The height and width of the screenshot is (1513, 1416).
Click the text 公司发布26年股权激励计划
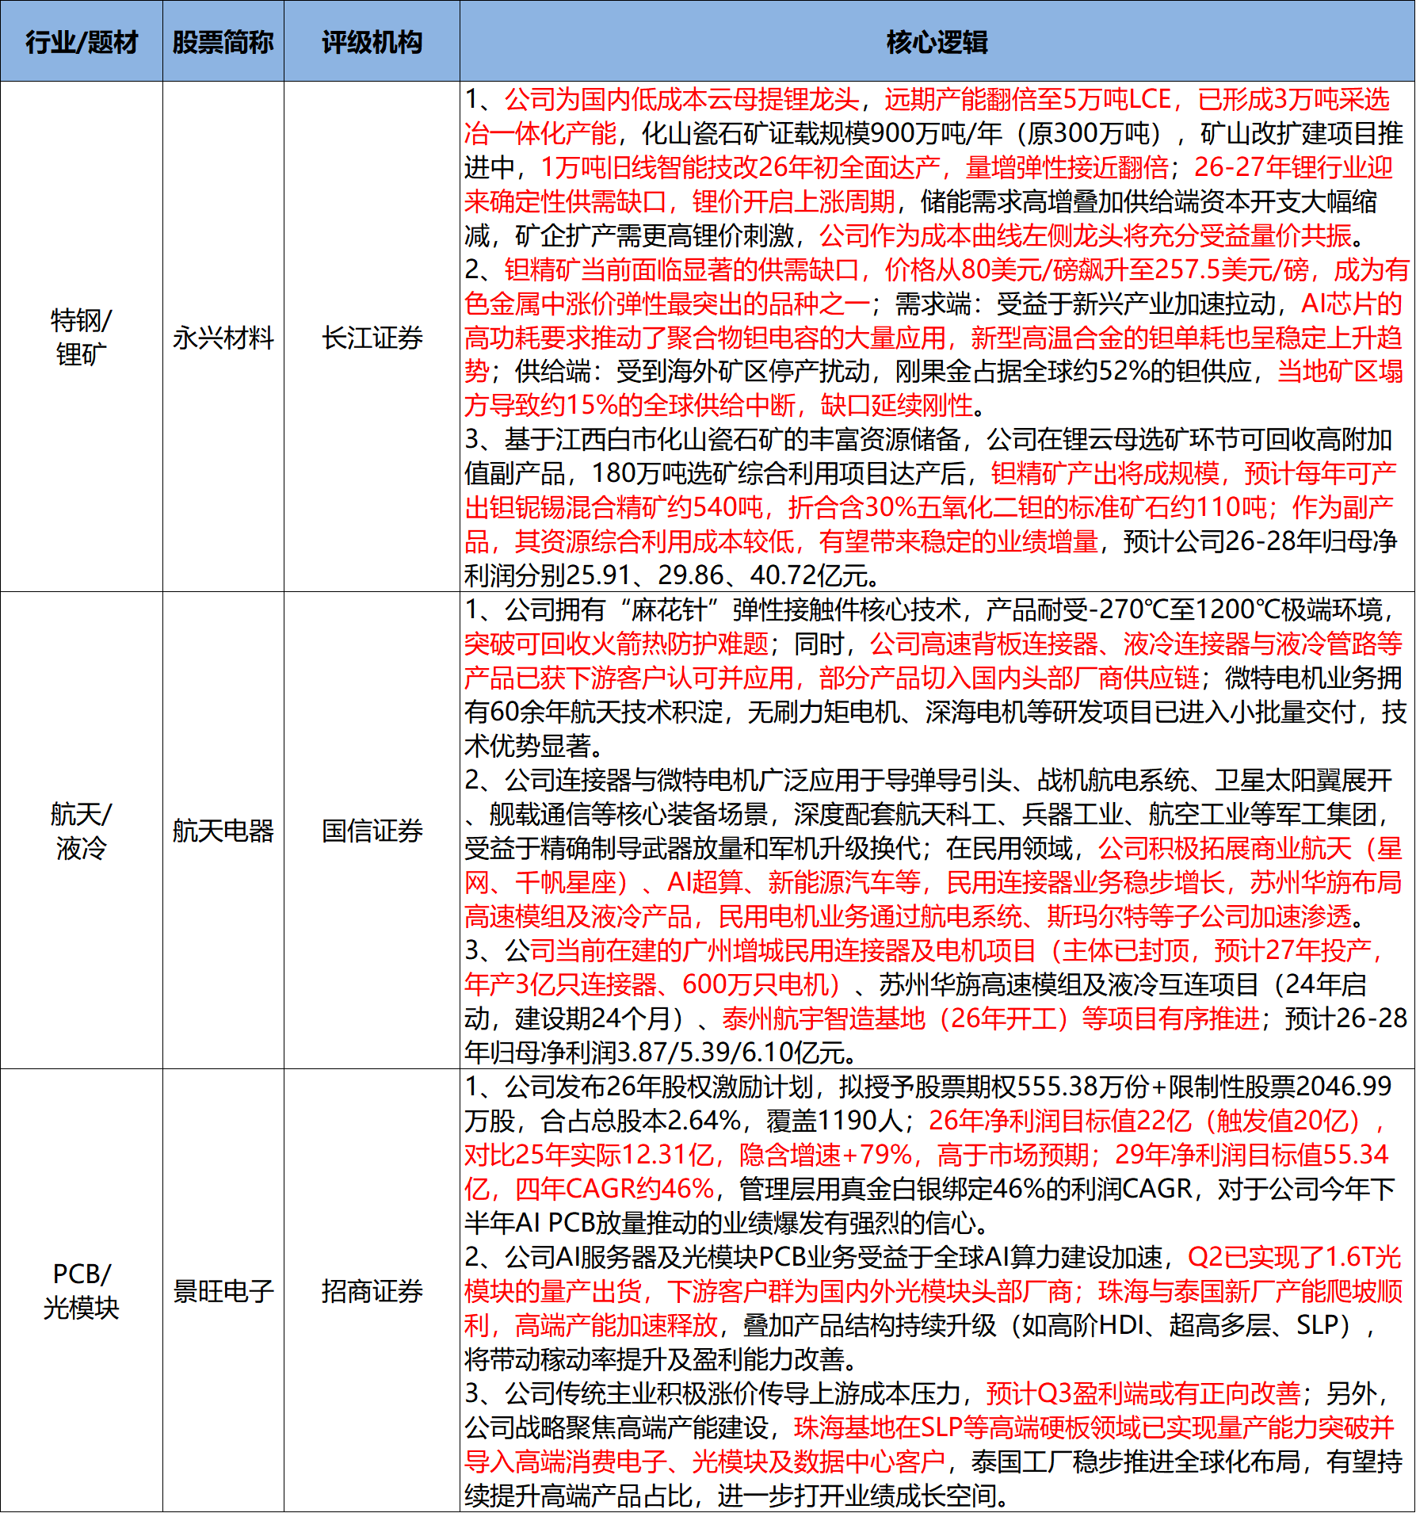coord(659,1087)
